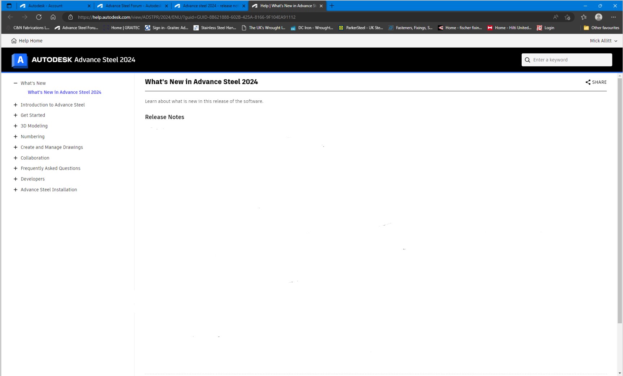Switch to Autodesk - Account tab

pos(56,6)
